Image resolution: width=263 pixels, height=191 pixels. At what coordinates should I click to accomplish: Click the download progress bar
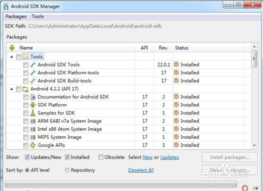[121, 184]
